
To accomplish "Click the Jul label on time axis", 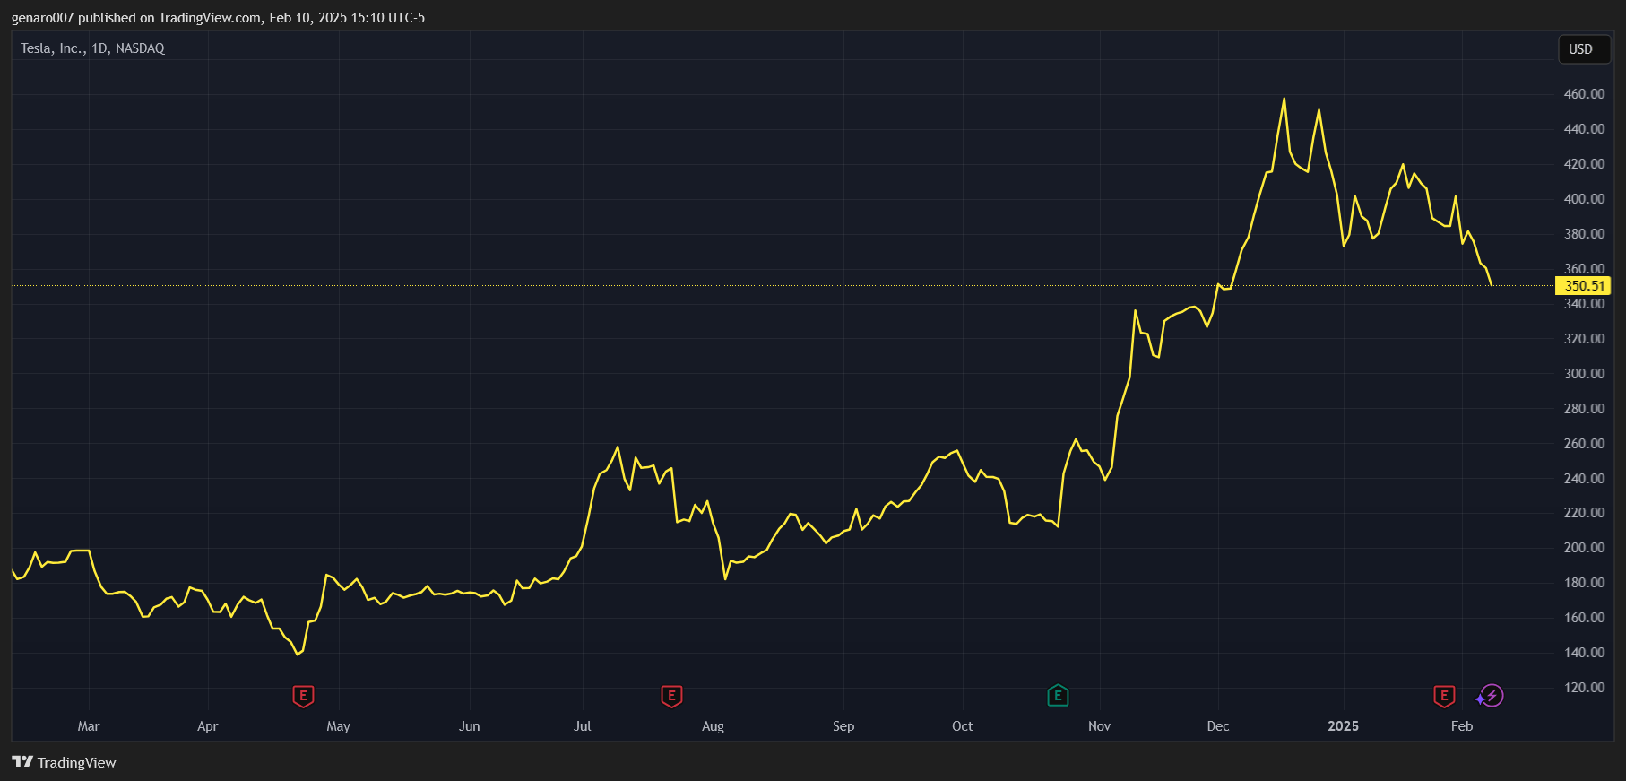I will pos(582,726).
